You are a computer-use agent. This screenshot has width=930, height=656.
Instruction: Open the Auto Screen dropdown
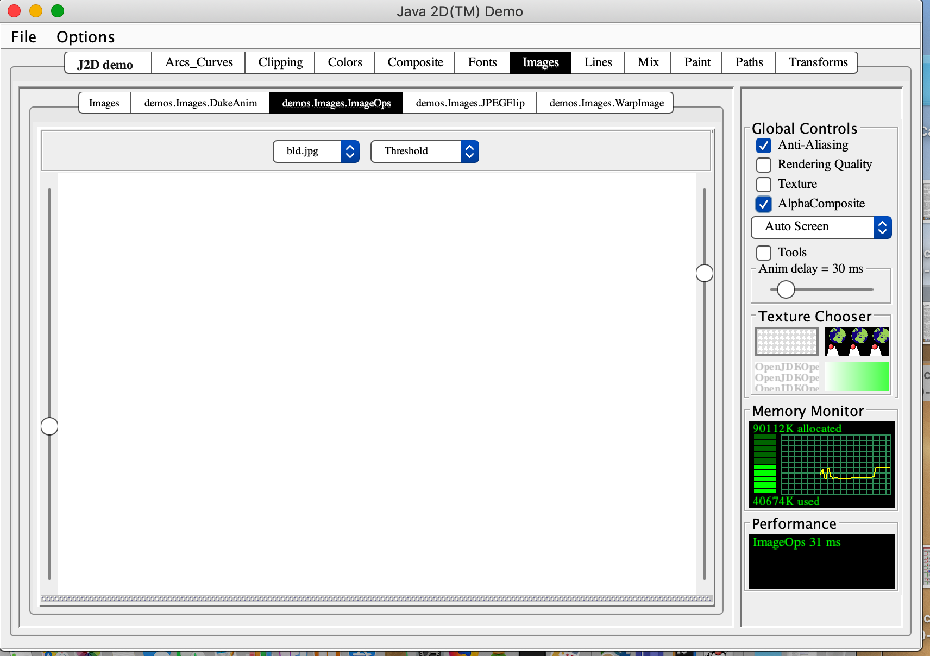coord(821,228)
